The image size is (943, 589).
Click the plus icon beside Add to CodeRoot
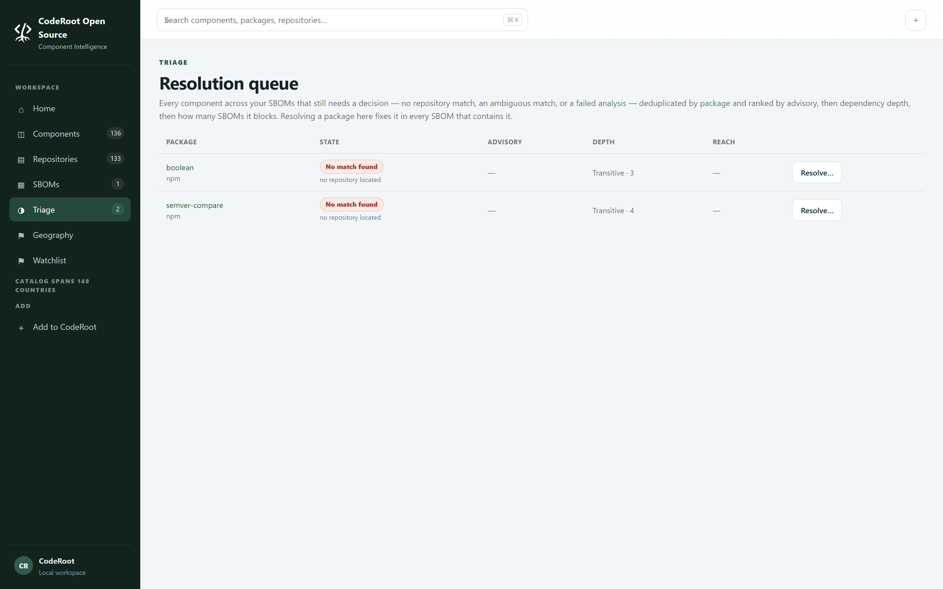coord(21,328)
